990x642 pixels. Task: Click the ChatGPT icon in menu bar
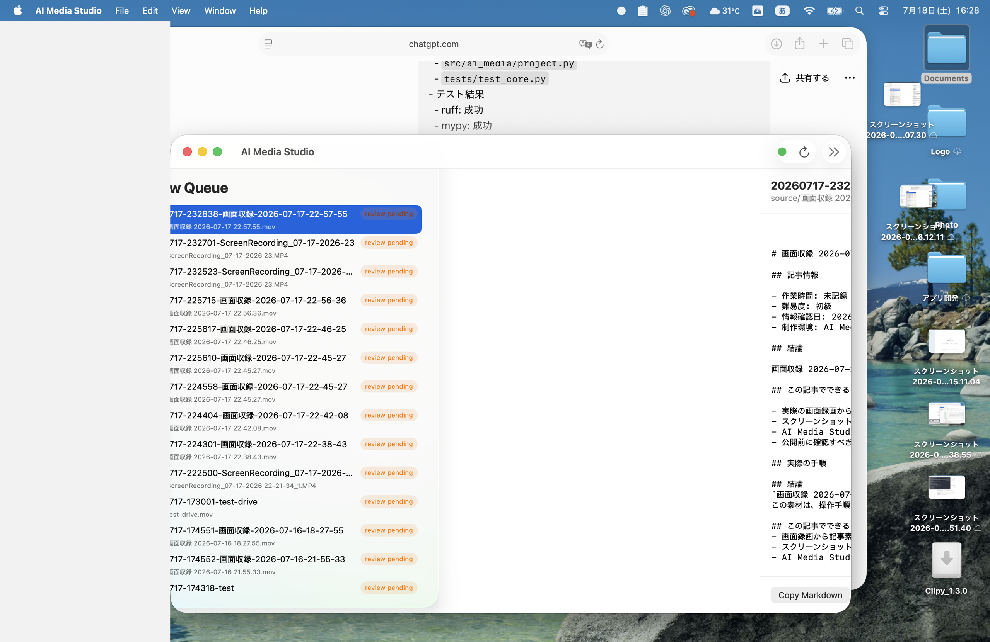click(665, 11)
